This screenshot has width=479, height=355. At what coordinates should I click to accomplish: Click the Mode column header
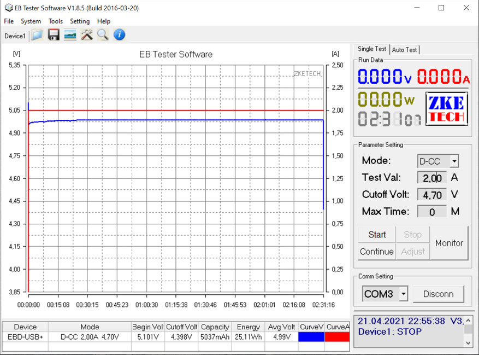(x=90, y=327)
